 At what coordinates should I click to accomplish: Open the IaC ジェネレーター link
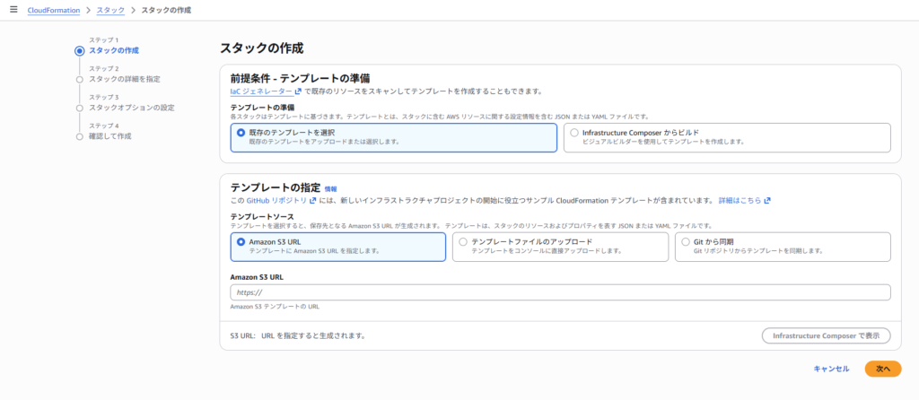(x=261, y=91)
